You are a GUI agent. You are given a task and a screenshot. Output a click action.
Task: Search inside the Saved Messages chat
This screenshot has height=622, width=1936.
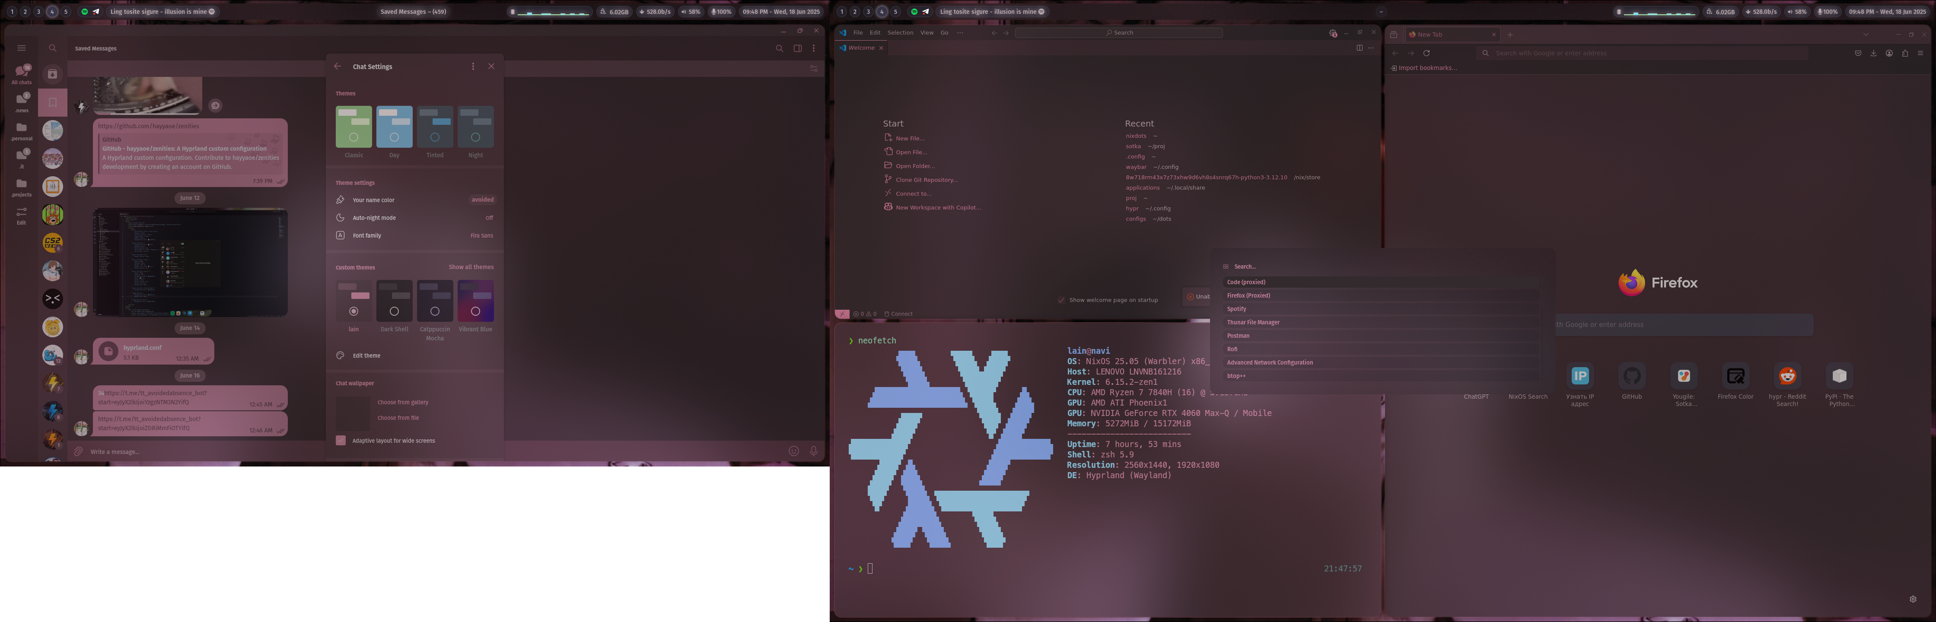[779, 49]
